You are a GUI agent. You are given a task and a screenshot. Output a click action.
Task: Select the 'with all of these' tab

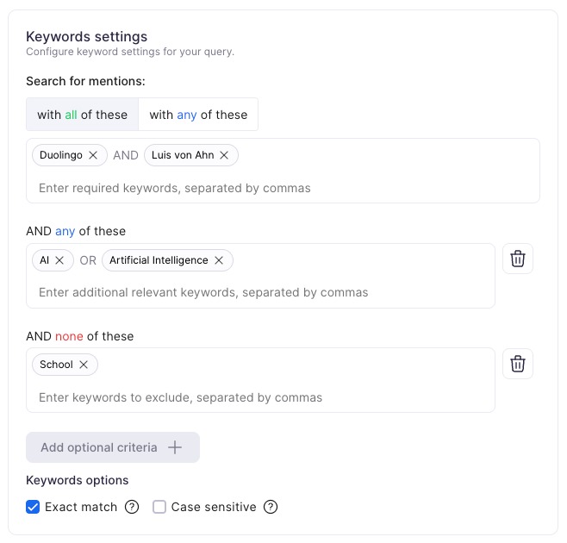point(82,115)
